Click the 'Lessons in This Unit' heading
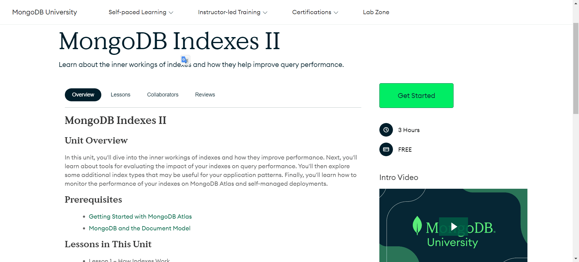The width and height of the screenshot is (579, 262). (x=108, y=244)
